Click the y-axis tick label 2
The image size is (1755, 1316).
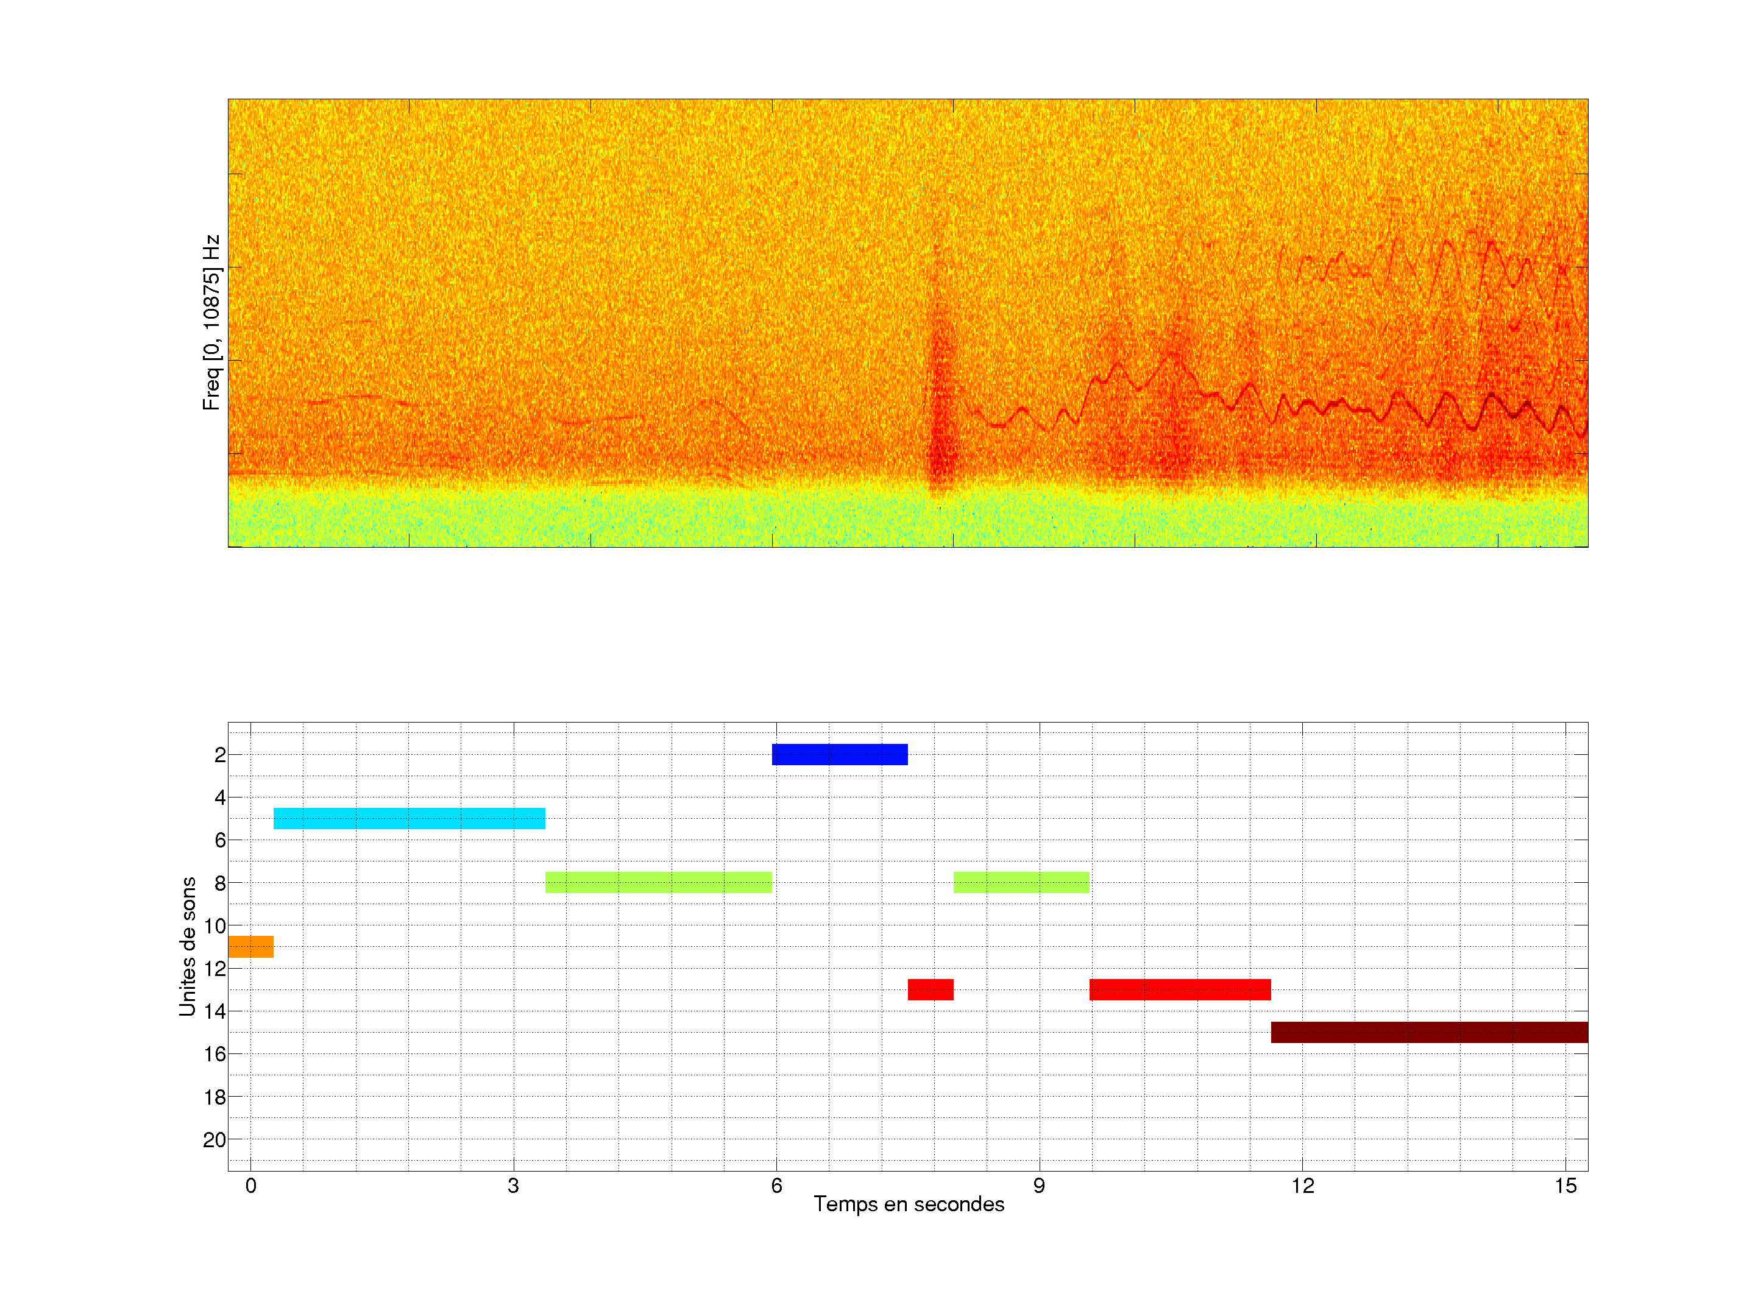pos(220,755)
